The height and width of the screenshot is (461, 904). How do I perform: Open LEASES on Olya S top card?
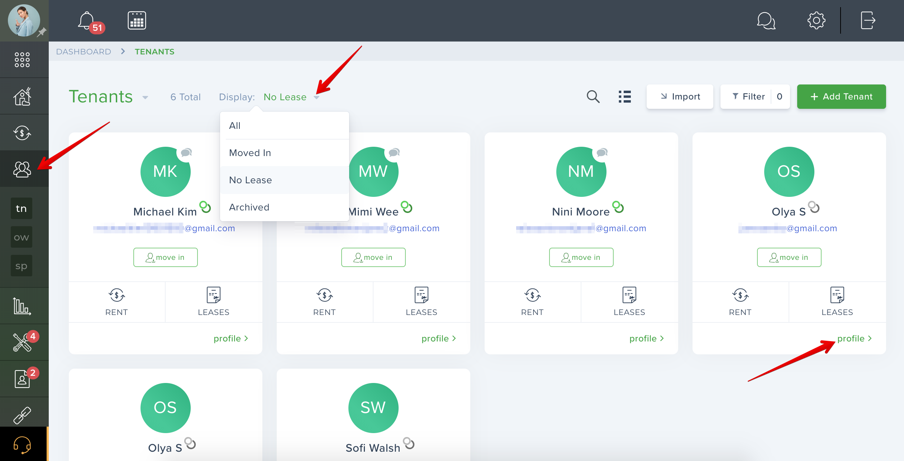coord(837,302)
